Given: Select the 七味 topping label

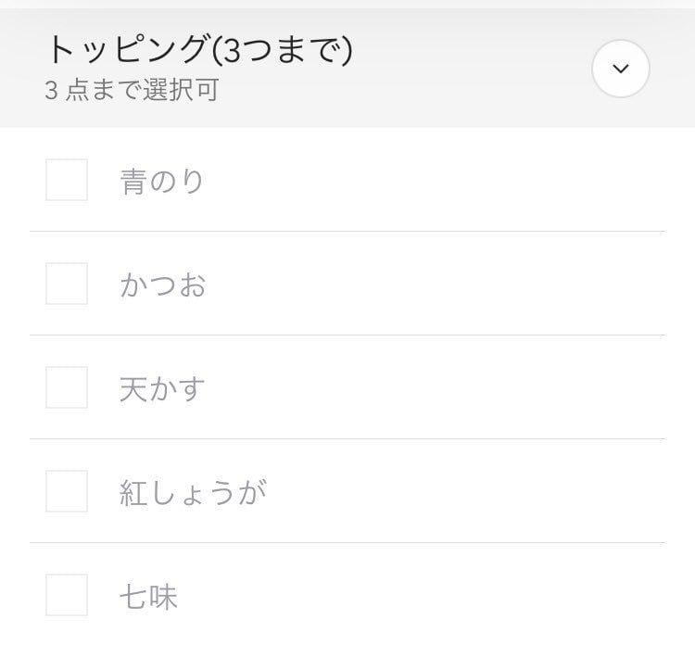Looking at the screenshot, I should (148, 596).
